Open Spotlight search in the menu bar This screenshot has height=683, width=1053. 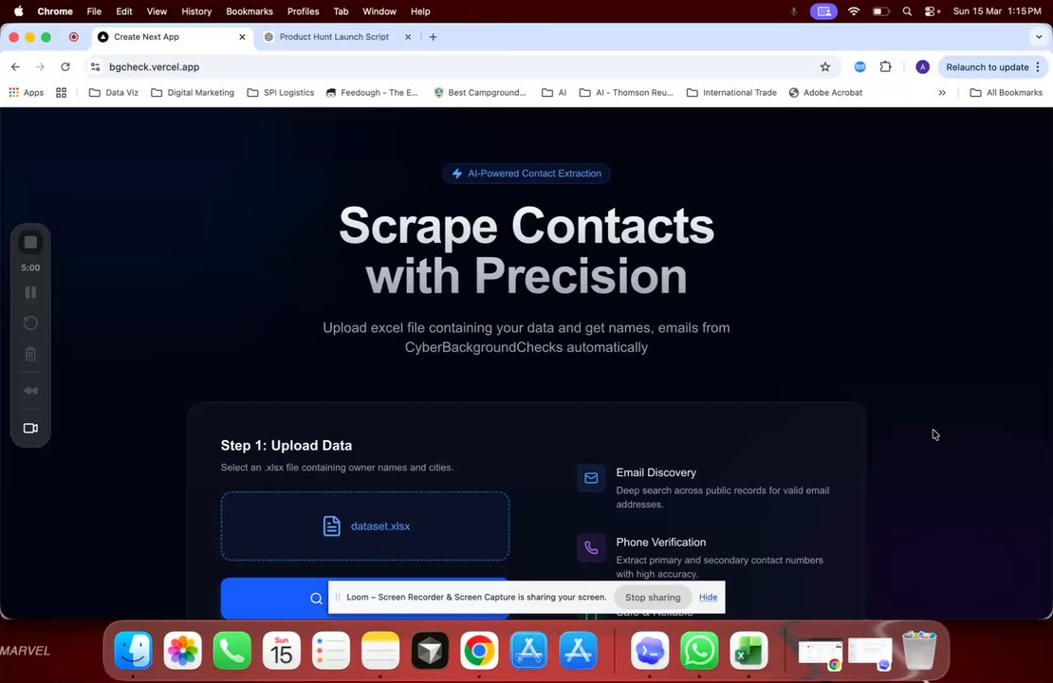[x=907, y=11]
